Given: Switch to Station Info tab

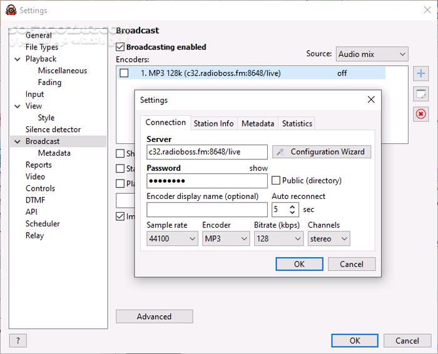Looking at the screenshot, I should tap(214, 123).
